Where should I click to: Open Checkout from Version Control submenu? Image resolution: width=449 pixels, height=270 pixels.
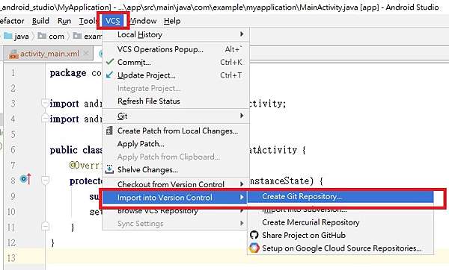176,184
